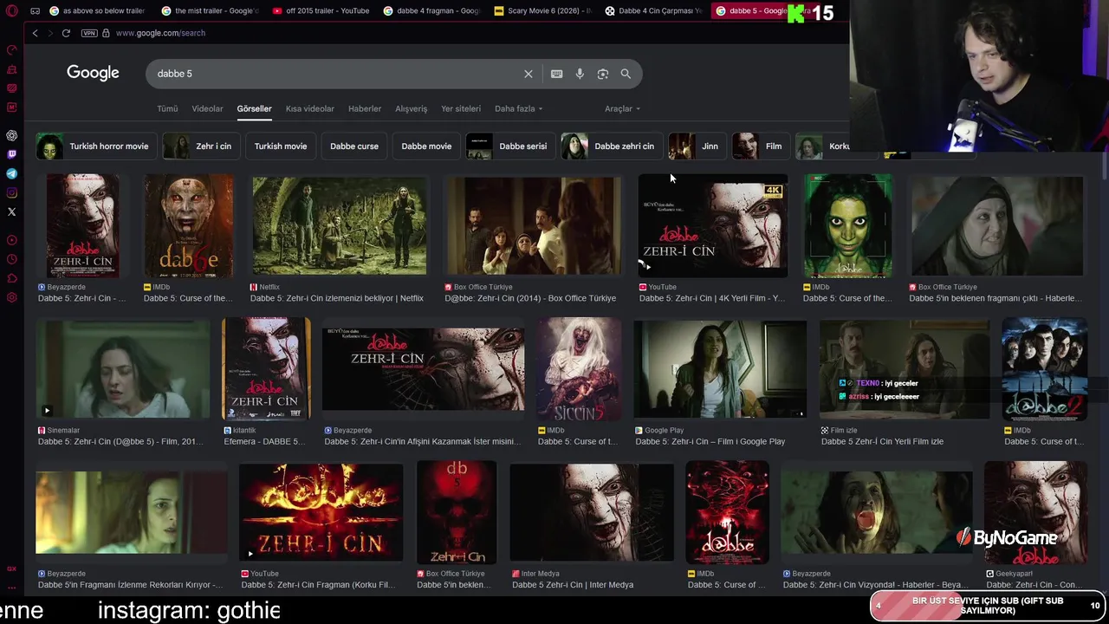Switch to 'as above so below trailer' tab
The width and height of the screenshot is (1109, 624).
(x=97, y=11)
